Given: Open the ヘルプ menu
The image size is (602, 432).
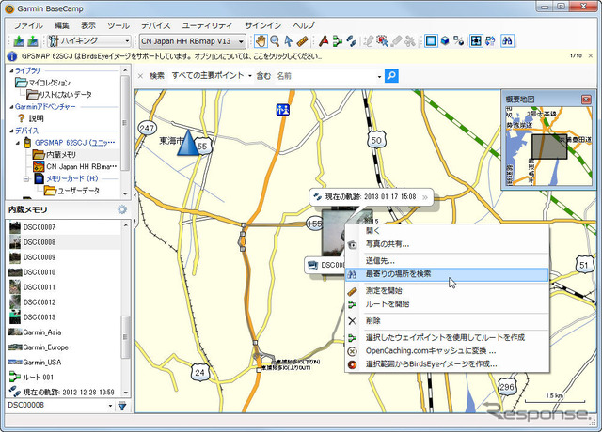Looking at the screenshot, I should pos(304,25).
